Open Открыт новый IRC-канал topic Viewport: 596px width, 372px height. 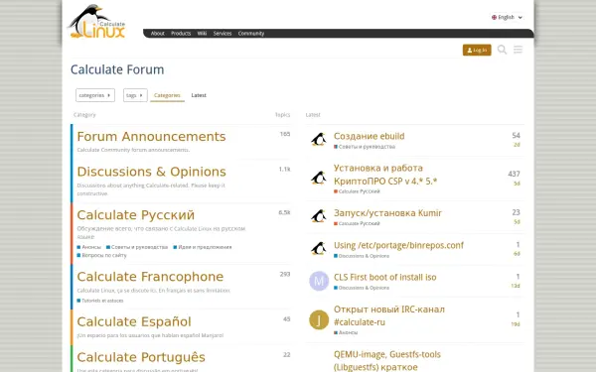tap(389, 315)
